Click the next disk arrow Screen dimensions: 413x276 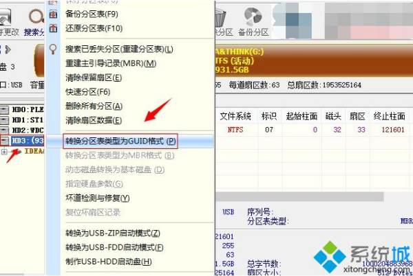8,49
